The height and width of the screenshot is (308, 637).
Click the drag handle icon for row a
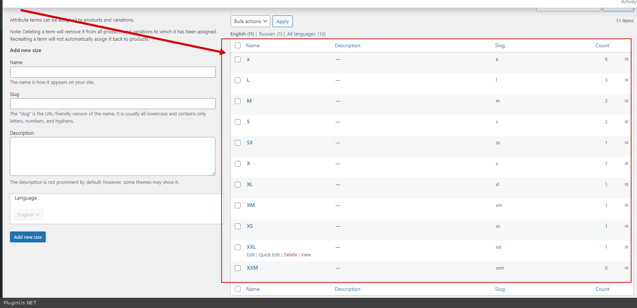click(x=626, y=59)
